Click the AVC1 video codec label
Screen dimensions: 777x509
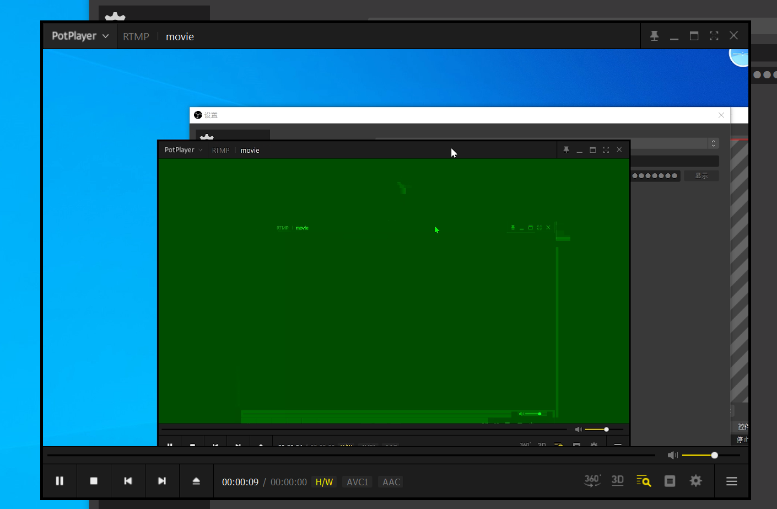pyautogui.click(x=357, y=482)
